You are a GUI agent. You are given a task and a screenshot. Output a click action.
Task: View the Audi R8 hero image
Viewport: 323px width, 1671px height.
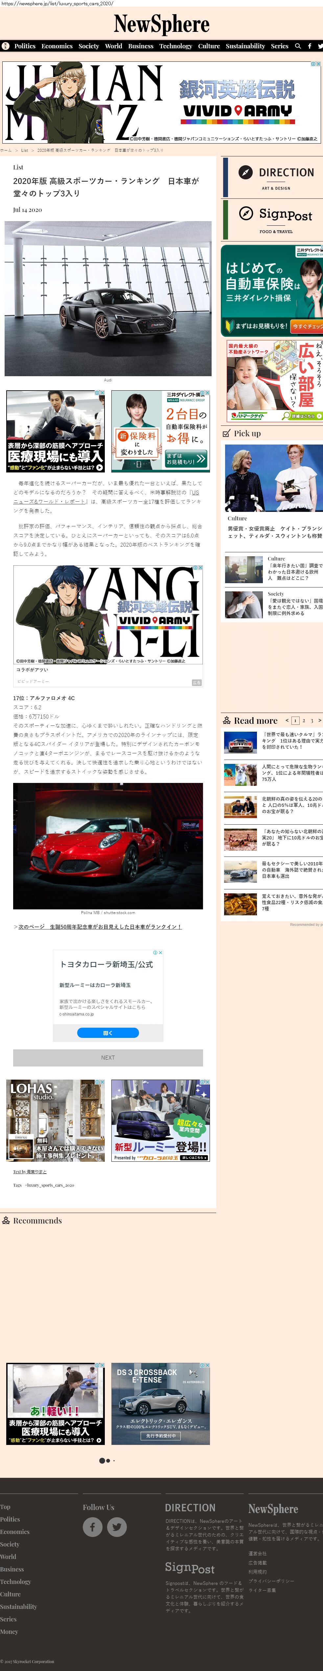[108, 298]
